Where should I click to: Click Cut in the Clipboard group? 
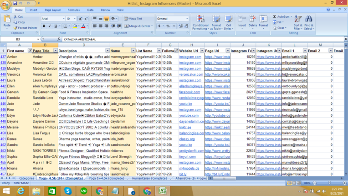18,17
